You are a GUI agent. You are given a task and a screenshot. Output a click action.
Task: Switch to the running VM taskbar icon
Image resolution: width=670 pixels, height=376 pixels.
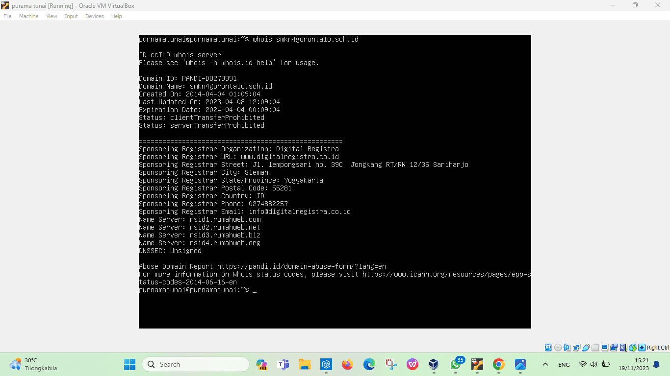coord(477,364)
